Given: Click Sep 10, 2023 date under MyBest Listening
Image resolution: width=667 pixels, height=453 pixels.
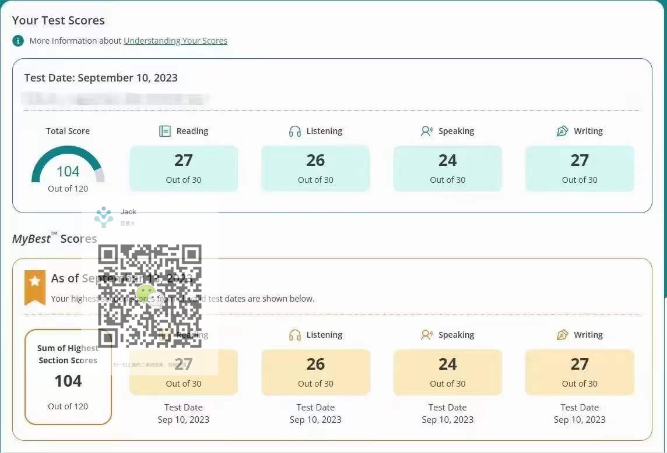Looking at the screenshot, I should (x=315, y=420).
